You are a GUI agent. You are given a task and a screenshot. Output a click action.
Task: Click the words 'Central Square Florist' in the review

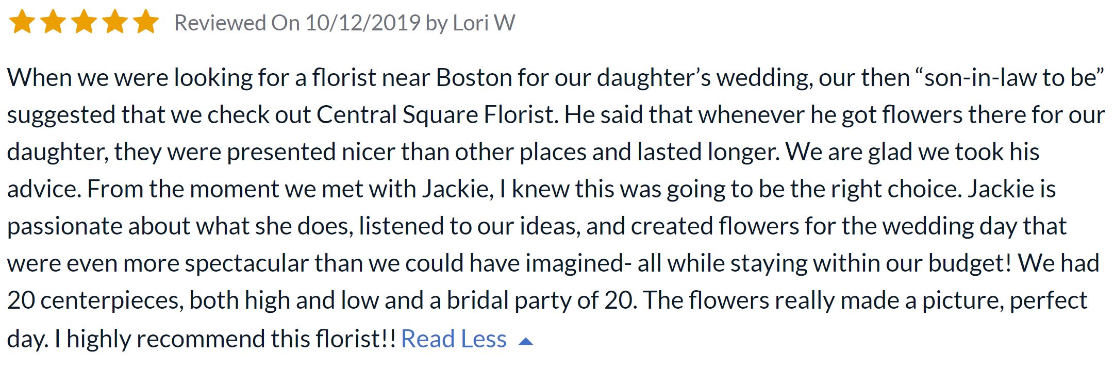tap(437, 115)
